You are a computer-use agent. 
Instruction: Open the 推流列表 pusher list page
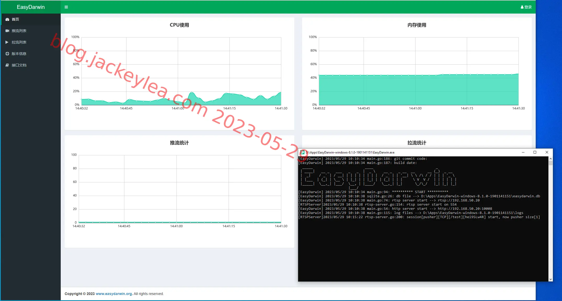coord(31,31)
